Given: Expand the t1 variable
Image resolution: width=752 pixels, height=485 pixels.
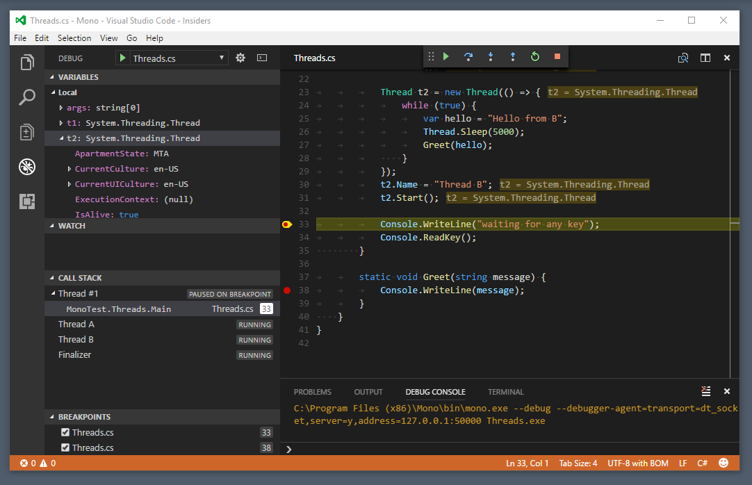Looking at the screenshot, I should pyautogui.click(x=61, y=123).
